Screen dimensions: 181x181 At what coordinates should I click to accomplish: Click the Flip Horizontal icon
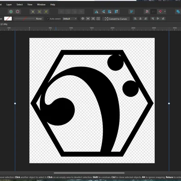tap(96, 12)
